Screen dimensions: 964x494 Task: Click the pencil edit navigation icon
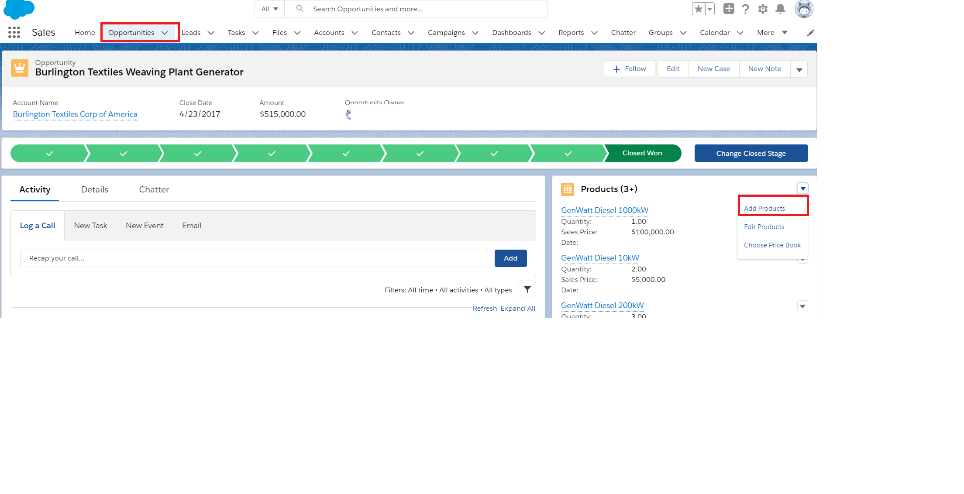[x=810, y=33]
